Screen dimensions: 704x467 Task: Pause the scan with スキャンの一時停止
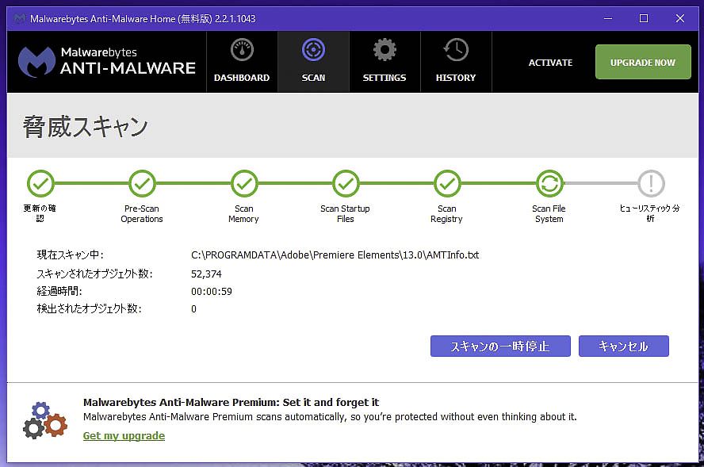[x=500, y=346]
